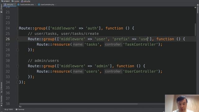Click the name: hint before 'tasks'
The height and width of the screenshot is (112, 199).
[78, 44]
